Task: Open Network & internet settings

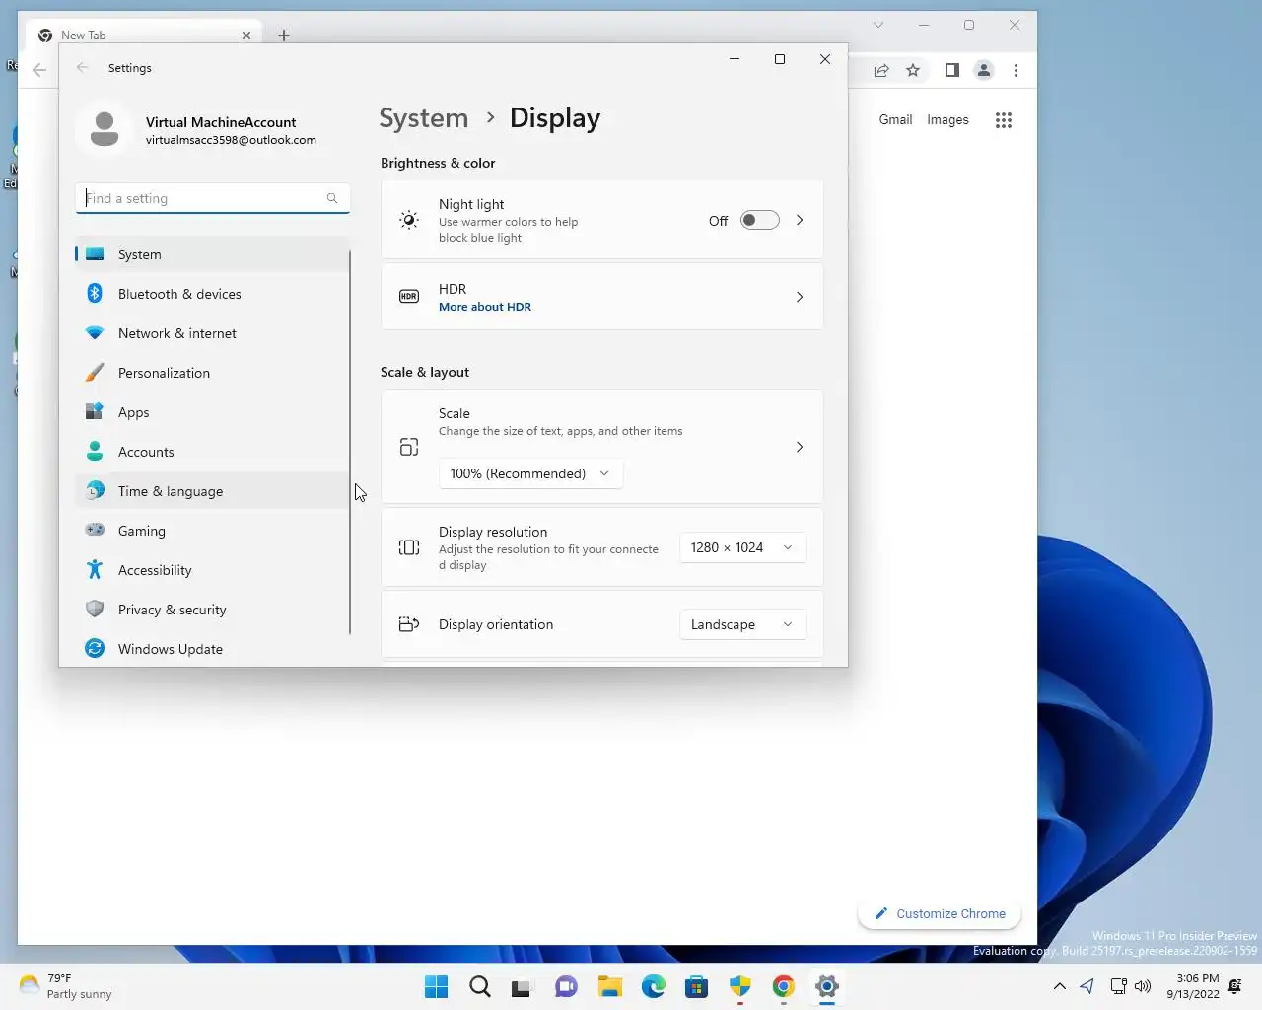Action: [x=212, y=333]
